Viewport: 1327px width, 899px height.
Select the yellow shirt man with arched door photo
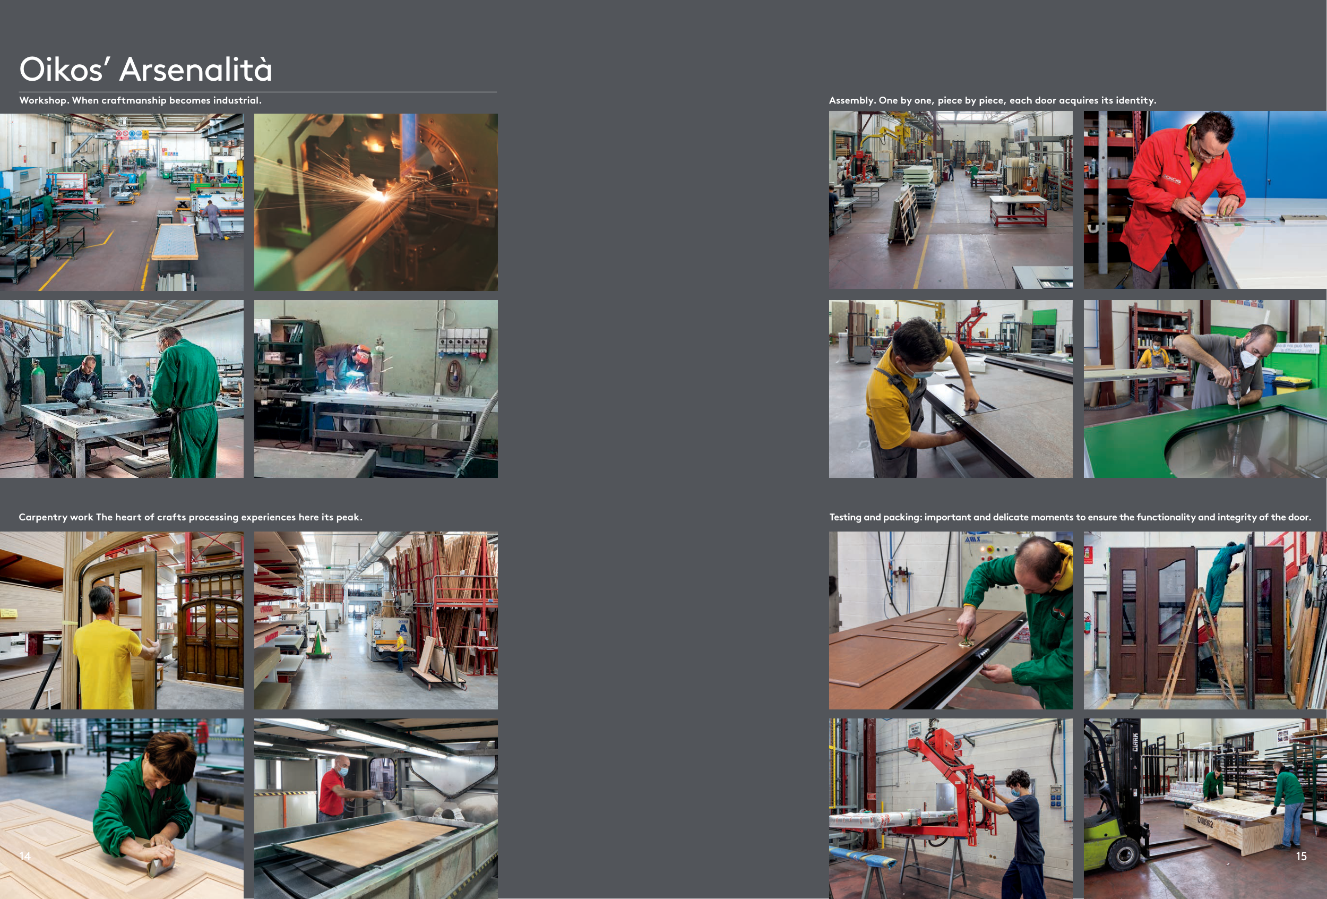tap(122, 620)
